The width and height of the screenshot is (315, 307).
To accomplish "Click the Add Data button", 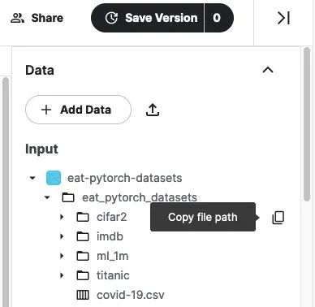I will tap(78, 110).
